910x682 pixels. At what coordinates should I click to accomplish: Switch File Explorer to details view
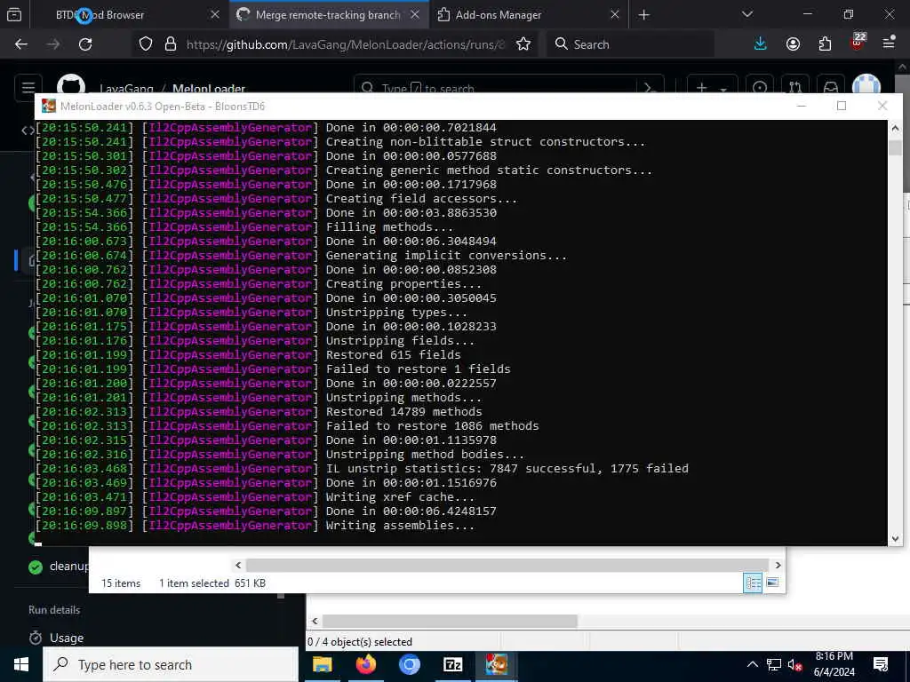pyautogui.click(x=753, y=583)
